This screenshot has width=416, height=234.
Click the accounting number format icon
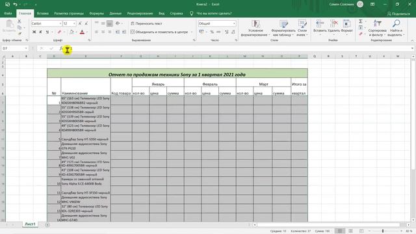pyautogui.click(x=201, y=32)
